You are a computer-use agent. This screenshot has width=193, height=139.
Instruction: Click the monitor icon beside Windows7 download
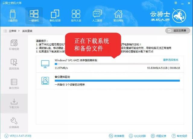(x=45, y=64)
